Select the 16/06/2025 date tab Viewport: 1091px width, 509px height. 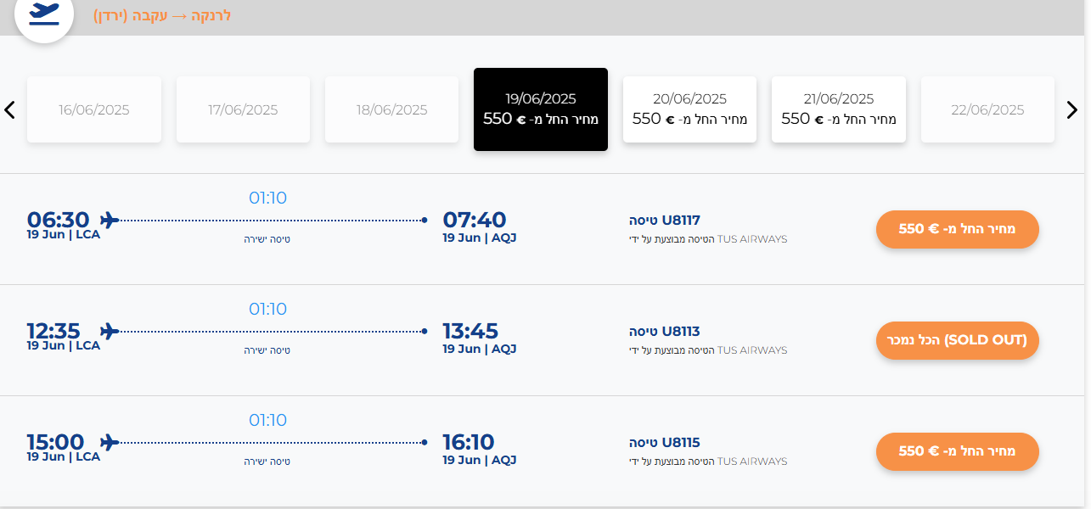(x=94, y=109)
